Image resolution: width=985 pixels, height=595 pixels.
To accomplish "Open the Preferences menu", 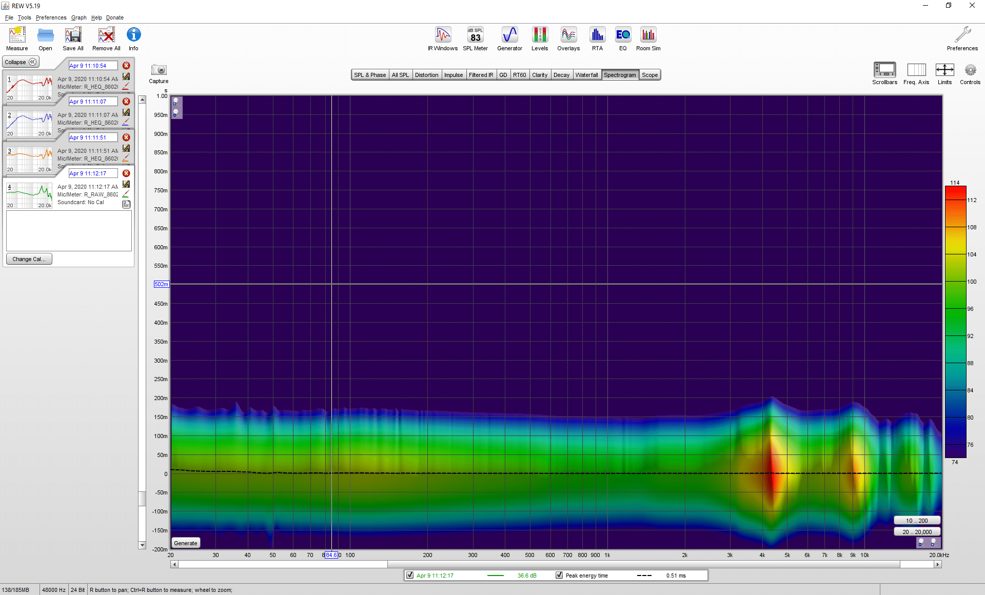I will (51, 17).
